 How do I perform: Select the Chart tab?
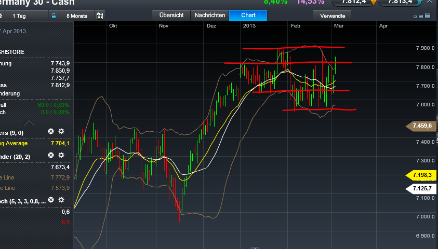point(248,16)
